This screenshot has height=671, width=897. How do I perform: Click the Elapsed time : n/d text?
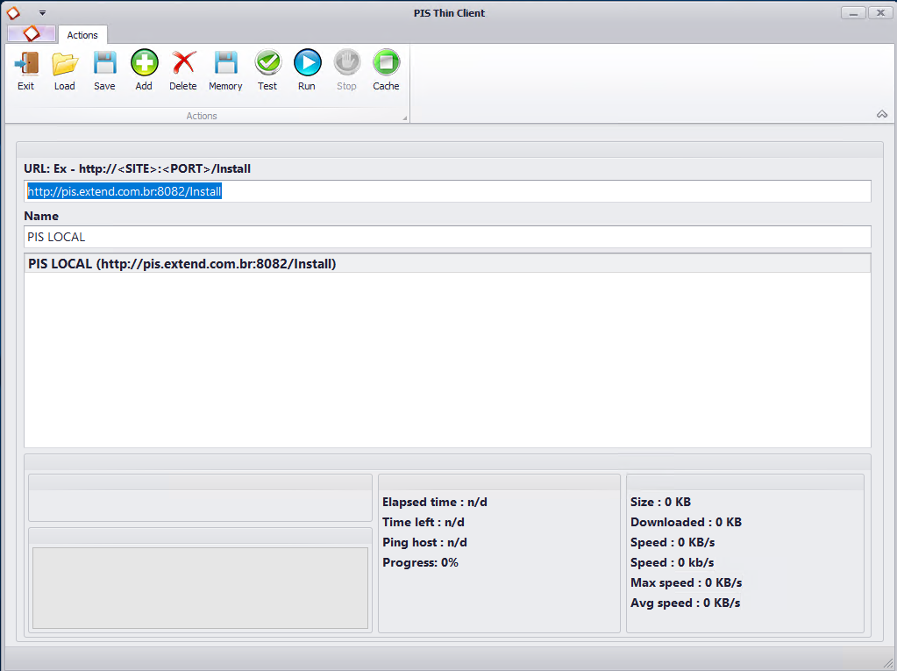[435, 502]
